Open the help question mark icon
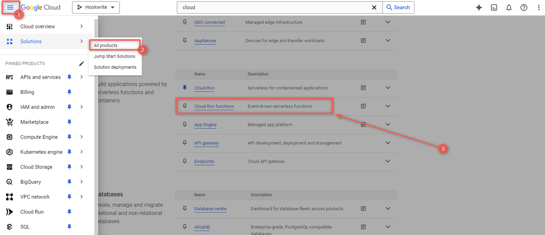 click(523, 7)
